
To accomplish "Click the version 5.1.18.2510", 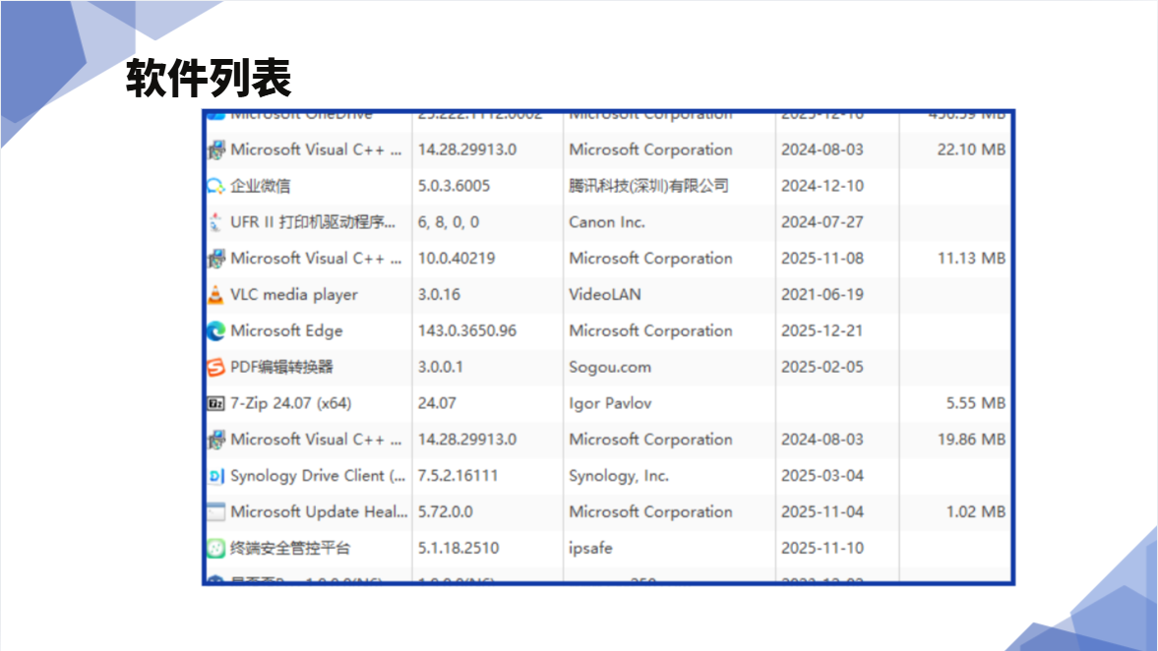I will 458,549.
